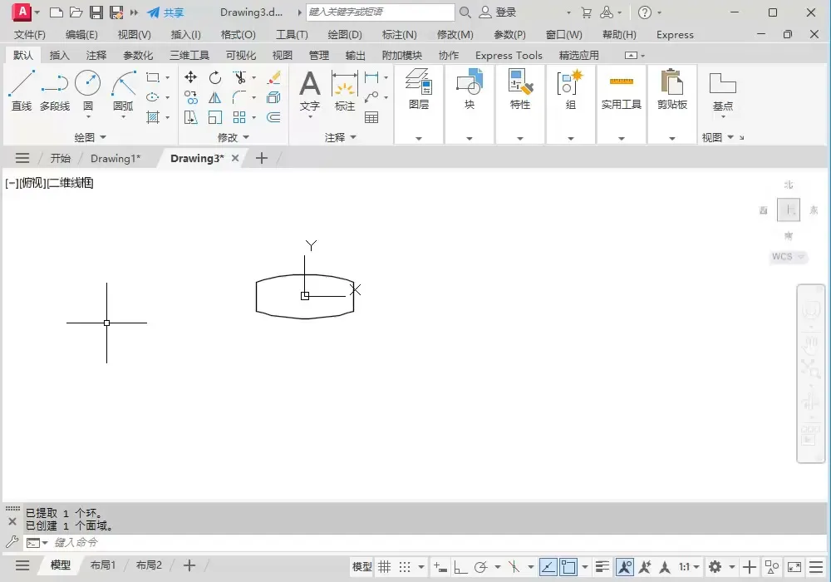The height and width of the screenshot is (582, 831).
Task: Toggle lineweight display in status bar
Action: point(602,567)
